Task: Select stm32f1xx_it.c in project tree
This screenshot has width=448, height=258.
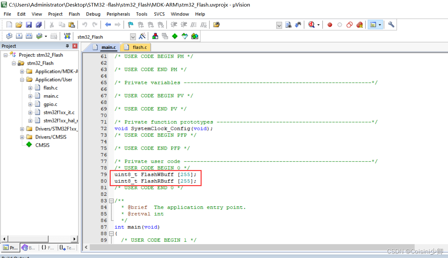Action: 59,113
